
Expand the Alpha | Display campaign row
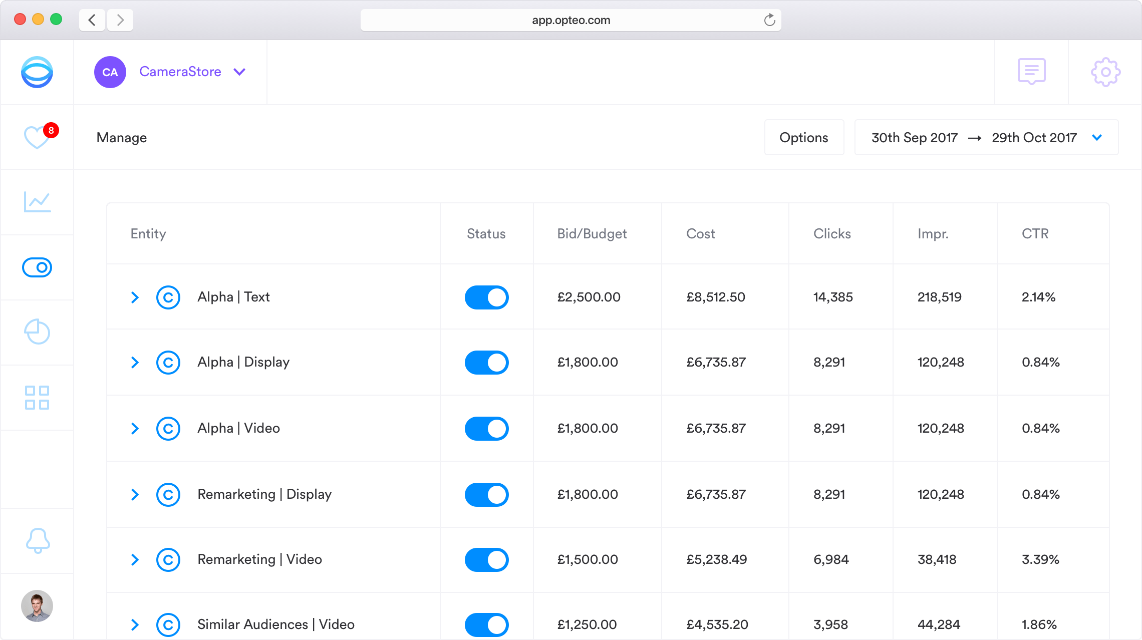(x=135, y=363)
